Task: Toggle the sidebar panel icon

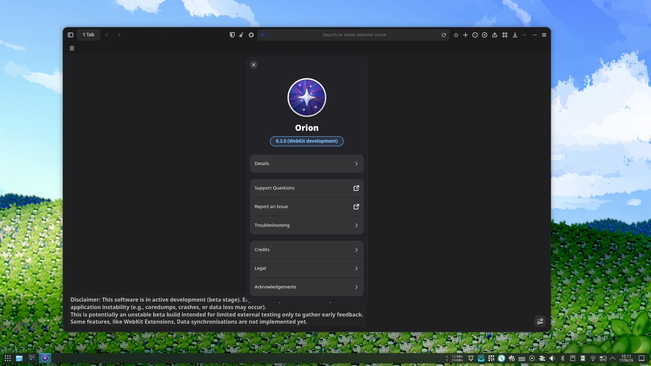Action: coord(71,35)
